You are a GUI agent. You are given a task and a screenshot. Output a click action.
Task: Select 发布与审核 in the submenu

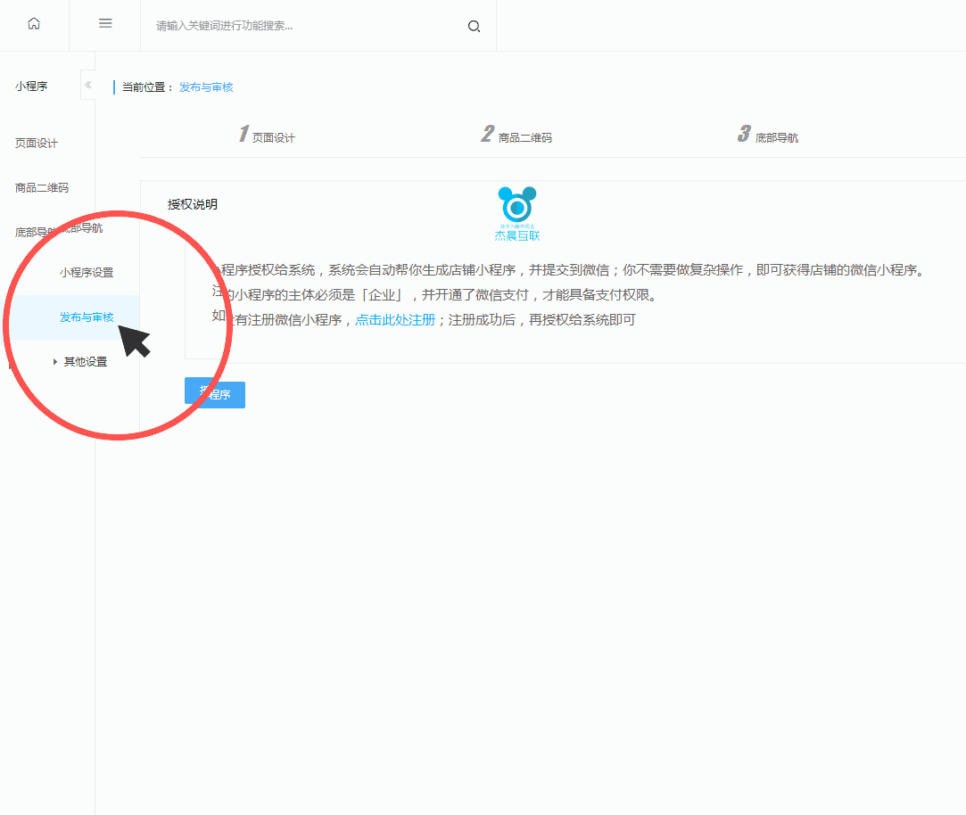(87, 317)
